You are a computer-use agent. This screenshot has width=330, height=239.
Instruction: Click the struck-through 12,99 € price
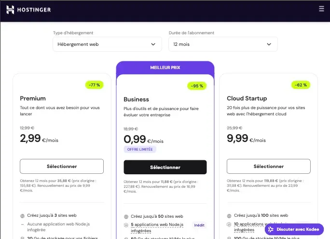pos(27,128)
